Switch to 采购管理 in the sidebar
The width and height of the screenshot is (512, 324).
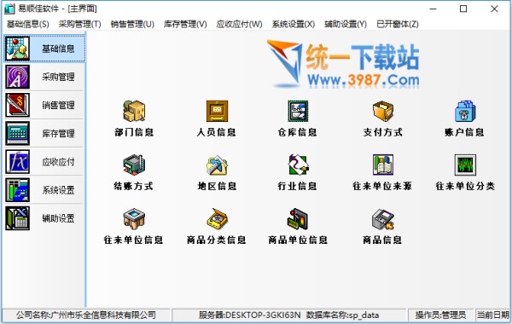[x=44, y=77]
